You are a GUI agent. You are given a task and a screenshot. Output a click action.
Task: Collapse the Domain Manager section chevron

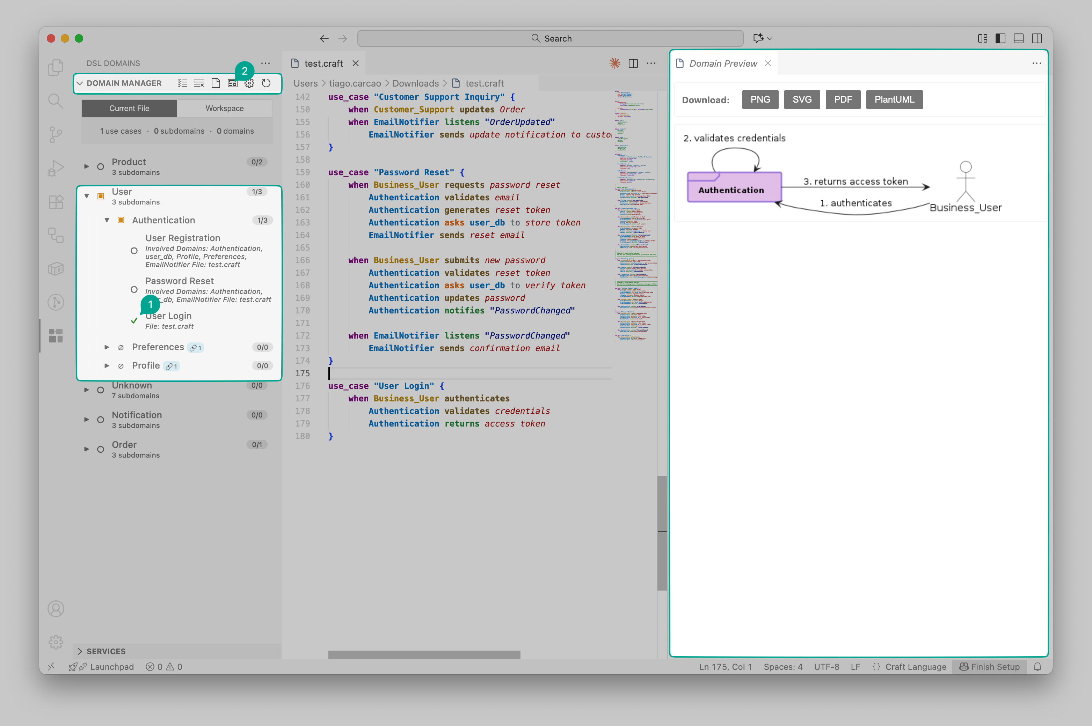(x=80, y=83)
